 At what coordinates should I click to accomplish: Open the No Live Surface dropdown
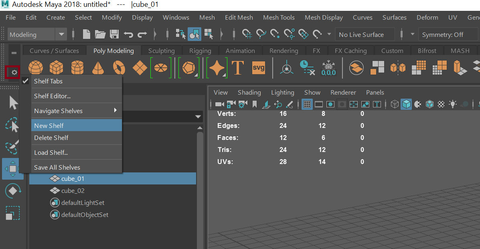[364, 34]
